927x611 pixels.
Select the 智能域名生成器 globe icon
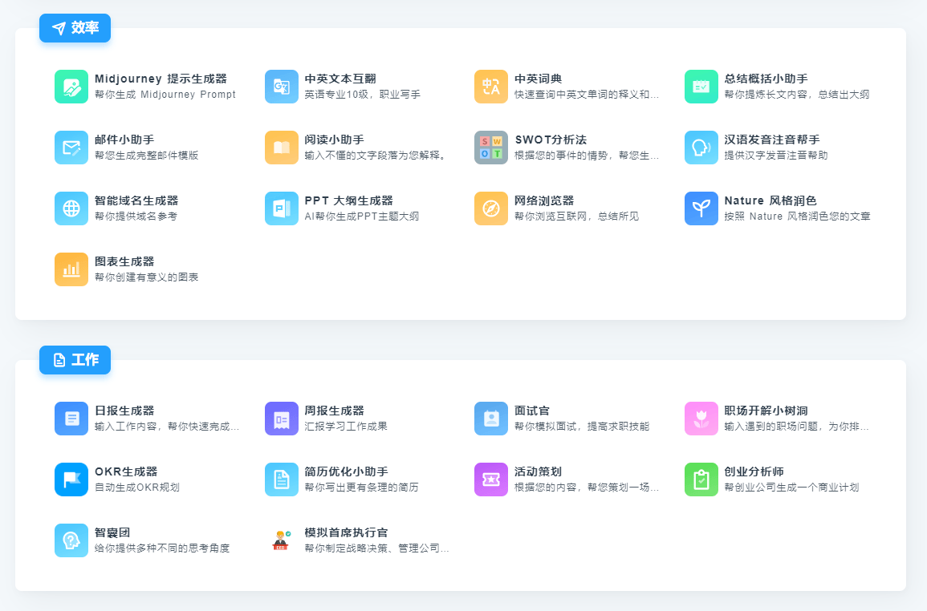point(71,208)
